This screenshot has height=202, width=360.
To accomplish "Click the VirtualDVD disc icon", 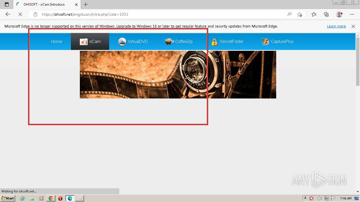I will pos(122,42).
